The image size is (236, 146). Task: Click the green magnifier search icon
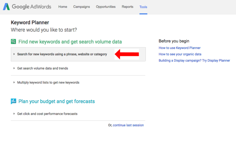pyautogui.click(x=13, y=41)
